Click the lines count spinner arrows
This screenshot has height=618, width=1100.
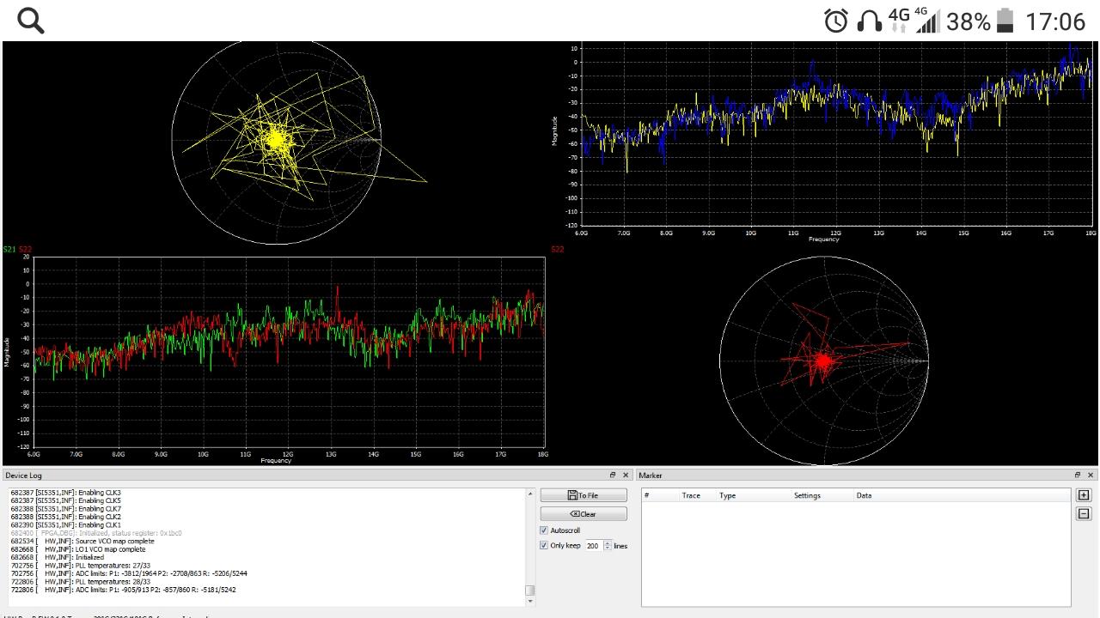pyautogui.click(x=608, y=545)
